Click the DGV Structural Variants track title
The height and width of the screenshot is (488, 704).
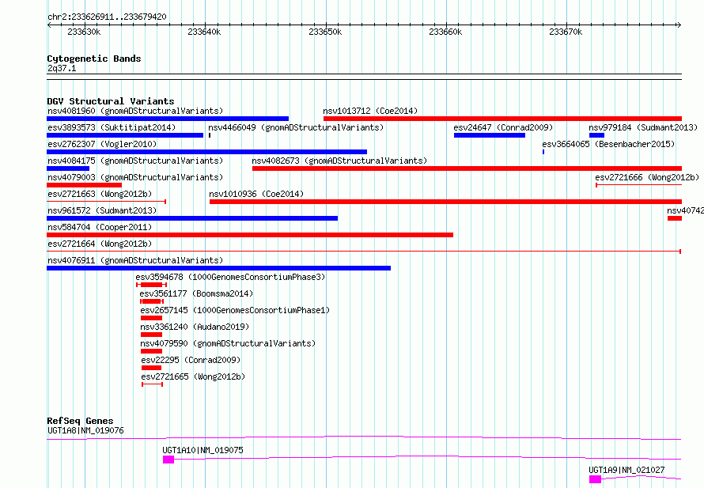point(111,101)
